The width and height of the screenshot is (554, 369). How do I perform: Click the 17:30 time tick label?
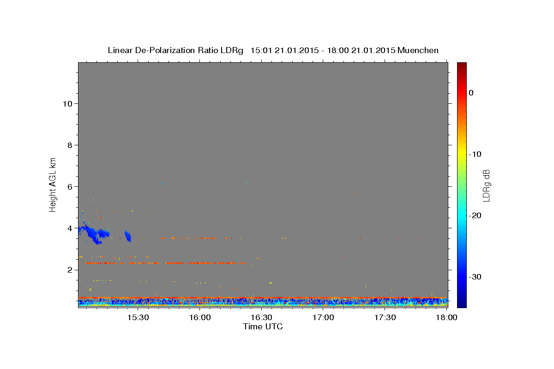pyautogui.click(x=385, y=318)
